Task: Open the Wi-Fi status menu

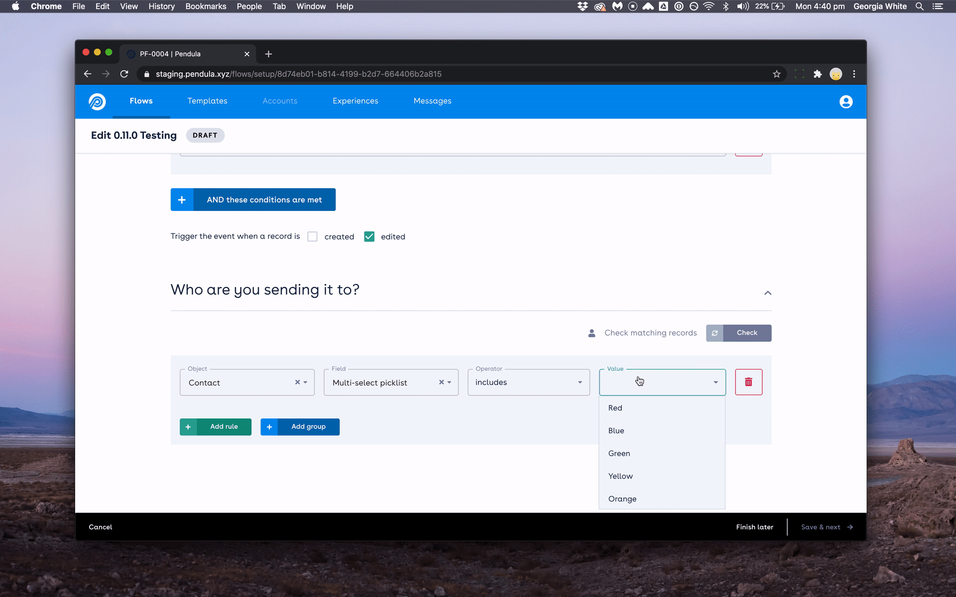Action: (x=709, y=6)
